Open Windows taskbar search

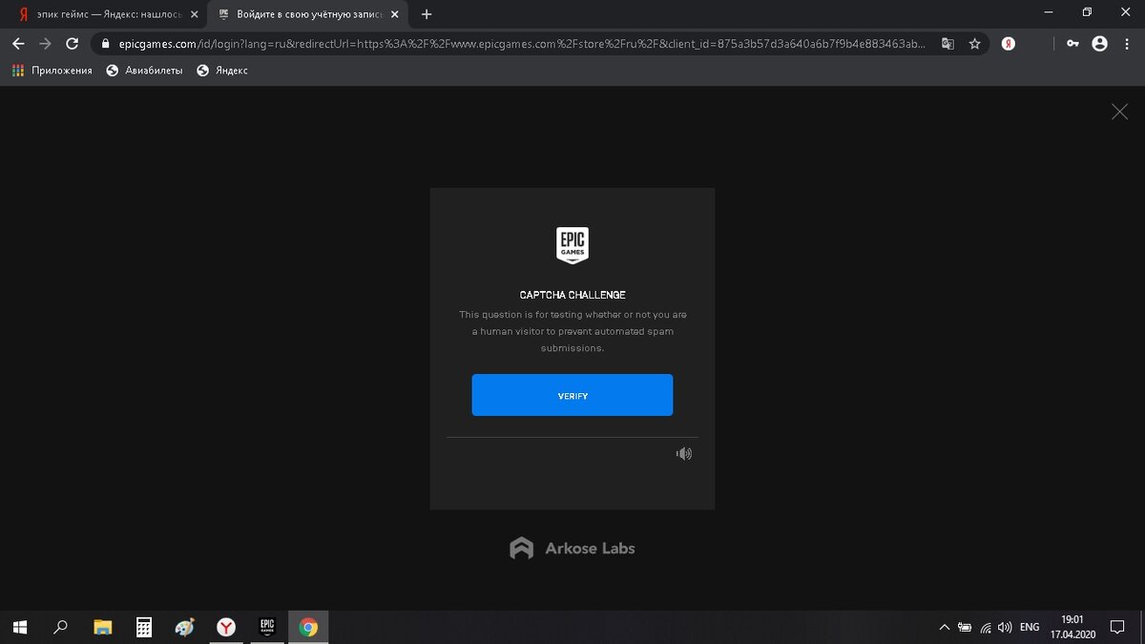(61, 627)
